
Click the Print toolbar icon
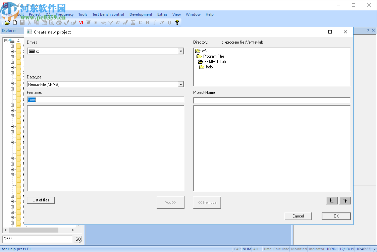59,22
